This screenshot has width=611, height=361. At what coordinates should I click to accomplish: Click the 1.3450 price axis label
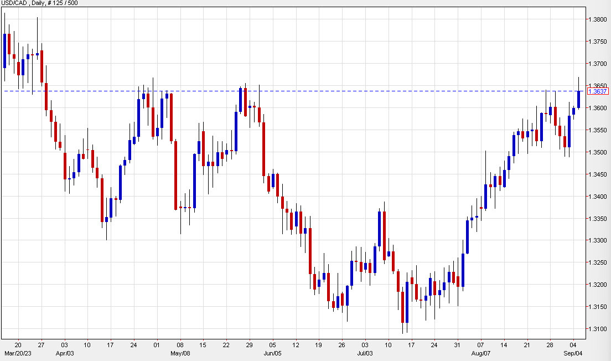pos(597,174)
